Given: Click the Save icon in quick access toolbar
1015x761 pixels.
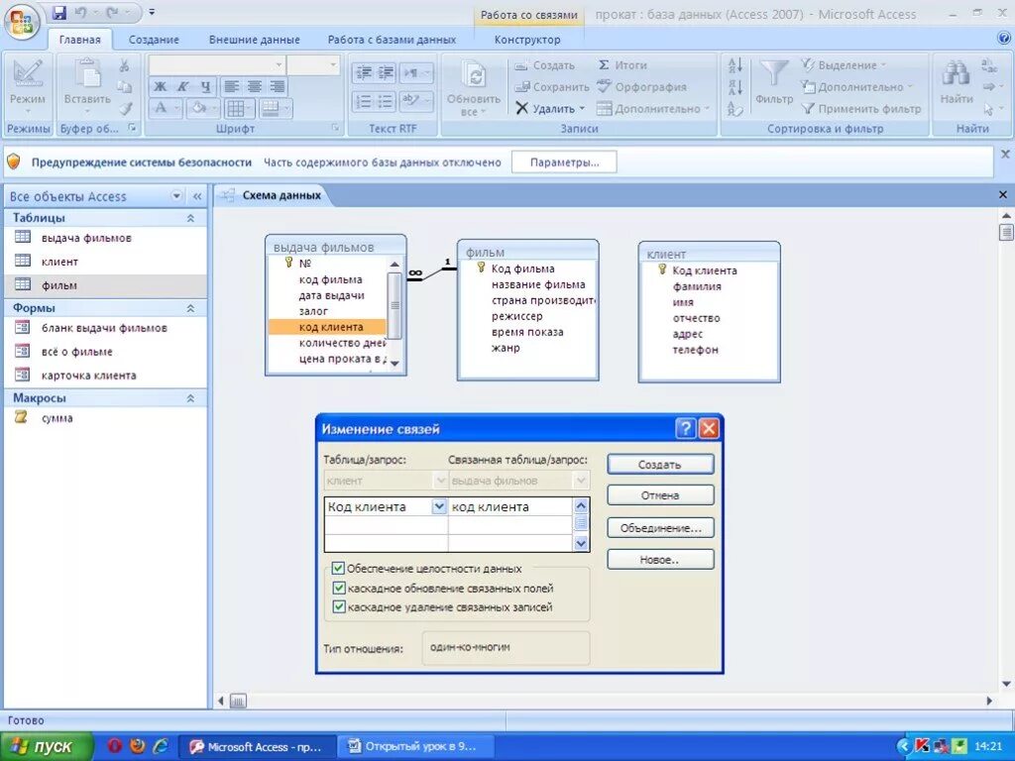Looking at the screenshot, I should (x=58, y=12).
